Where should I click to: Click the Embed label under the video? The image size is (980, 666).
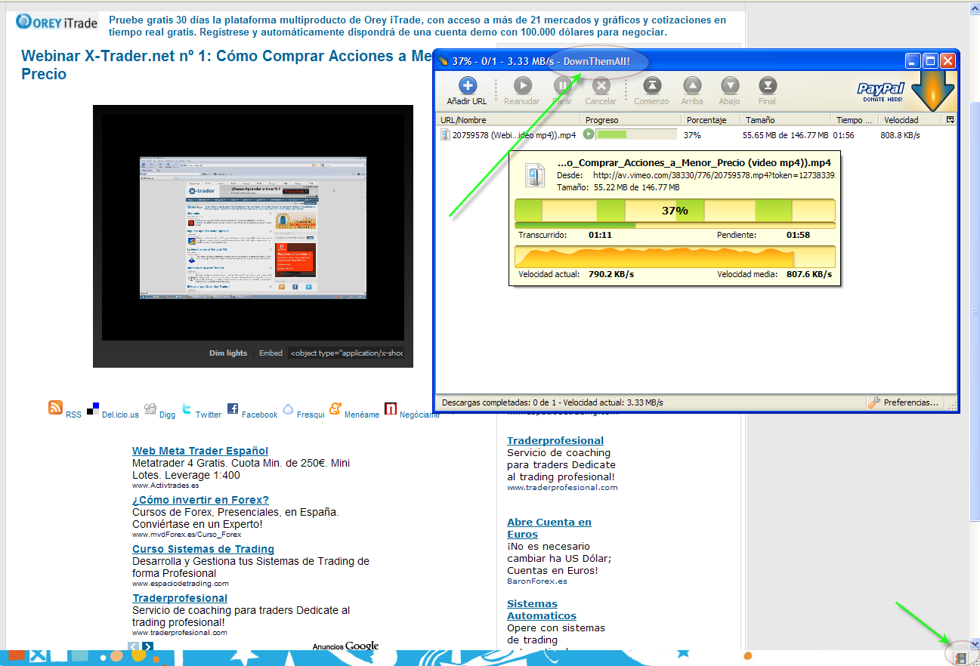[x=271, y=353]
